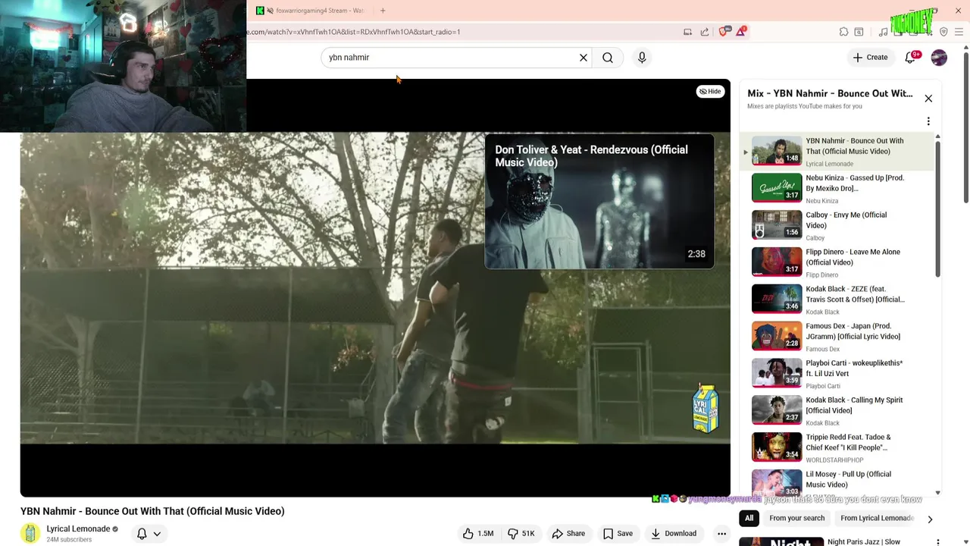The image size is (970, 546).
Task: Click the install app icon in address bar
Action: 687,32
